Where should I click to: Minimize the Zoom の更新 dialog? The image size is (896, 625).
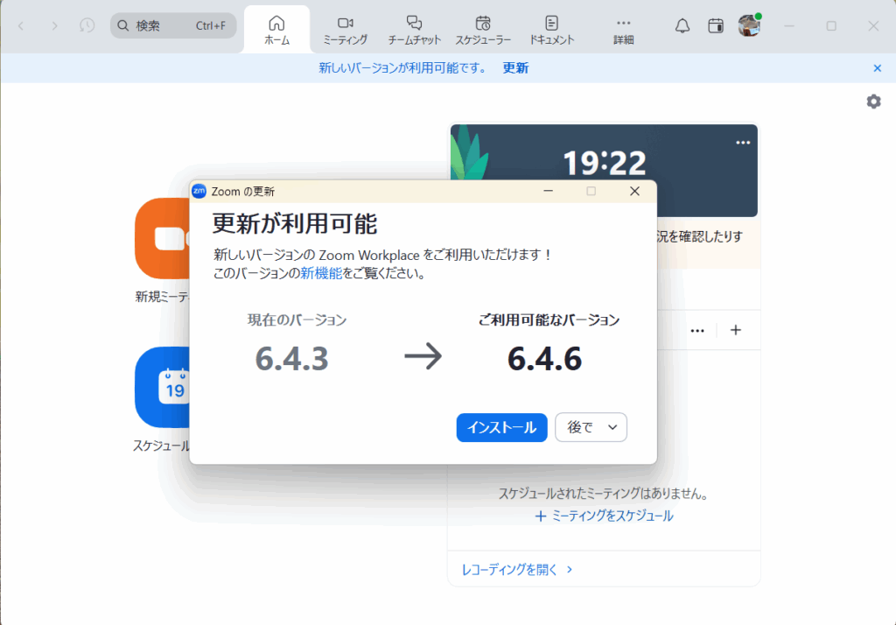548,191
